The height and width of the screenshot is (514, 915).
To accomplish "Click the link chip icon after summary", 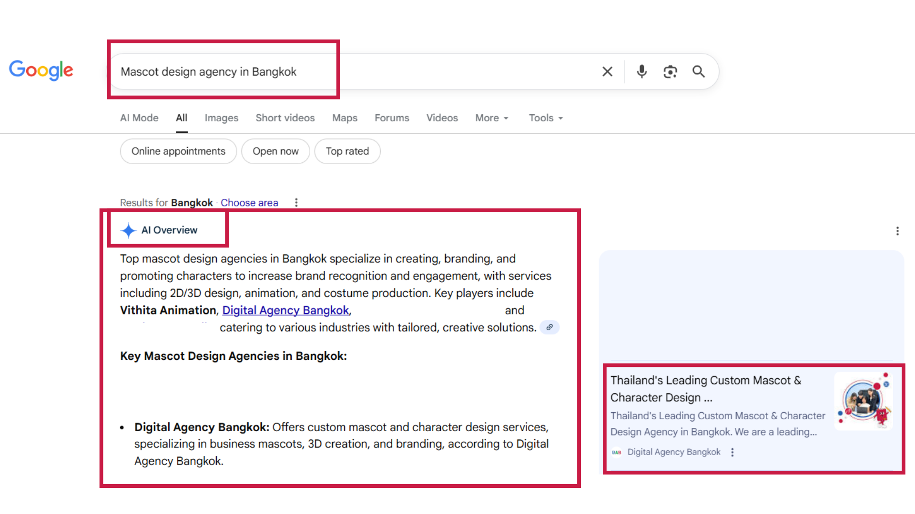I will [x=549, y=327].
